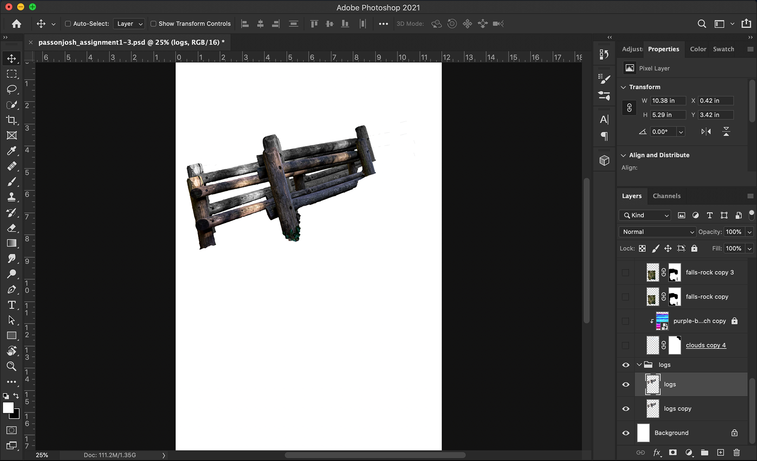Select the Clone Stamp tool
The image size is (757, 461).
tap(11, 197)
